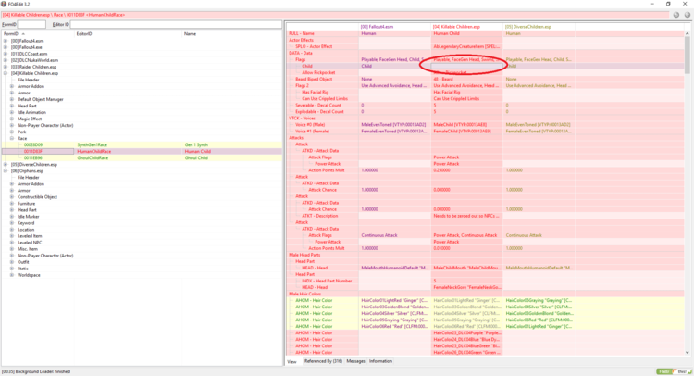Focus the Editor ID search field
The height and width of the screenshot is (376, 694).
(176, 24)
